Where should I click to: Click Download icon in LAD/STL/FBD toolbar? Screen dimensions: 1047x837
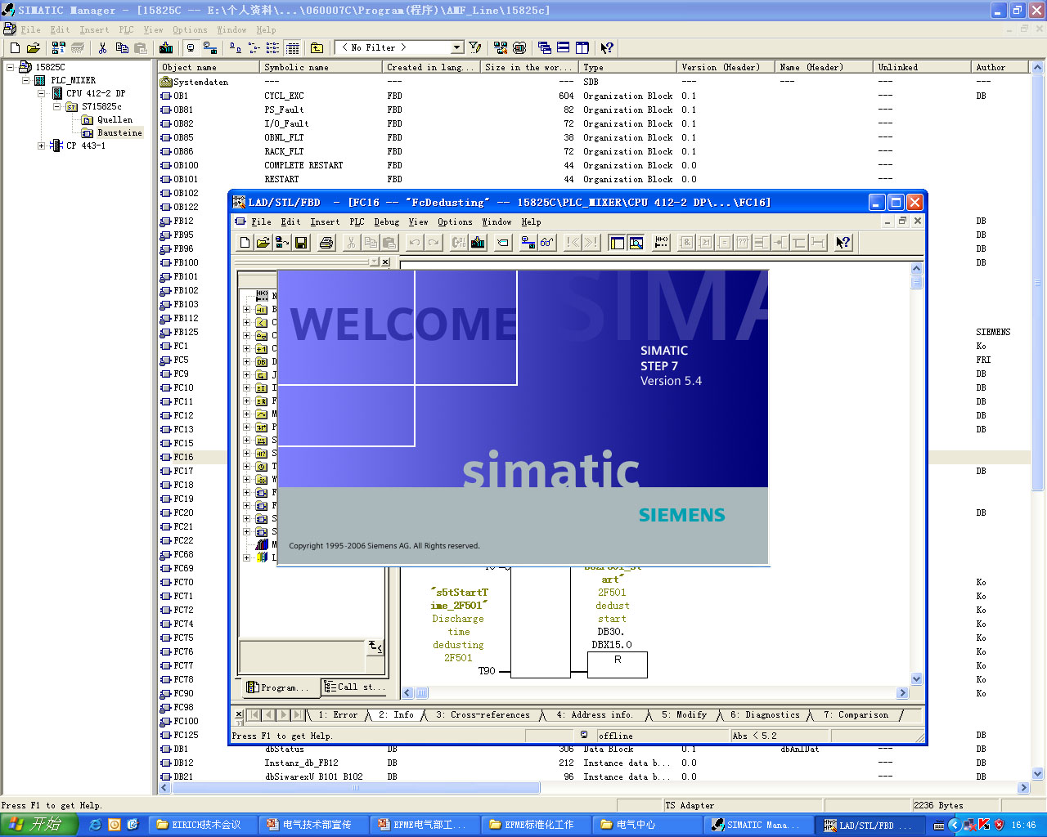[x=479, y=243]
